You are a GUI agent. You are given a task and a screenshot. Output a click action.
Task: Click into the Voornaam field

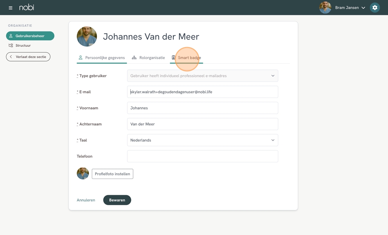pos(202,108)
